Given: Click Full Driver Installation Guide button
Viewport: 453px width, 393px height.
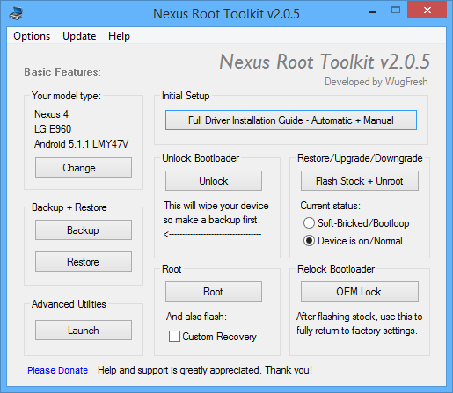Looking at the screenshot, I should pyautogui.click(x=291, y=120).
